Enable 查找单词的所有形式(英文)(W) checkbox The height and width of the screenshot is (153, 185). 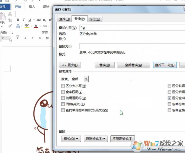click(x=63, y=110)
